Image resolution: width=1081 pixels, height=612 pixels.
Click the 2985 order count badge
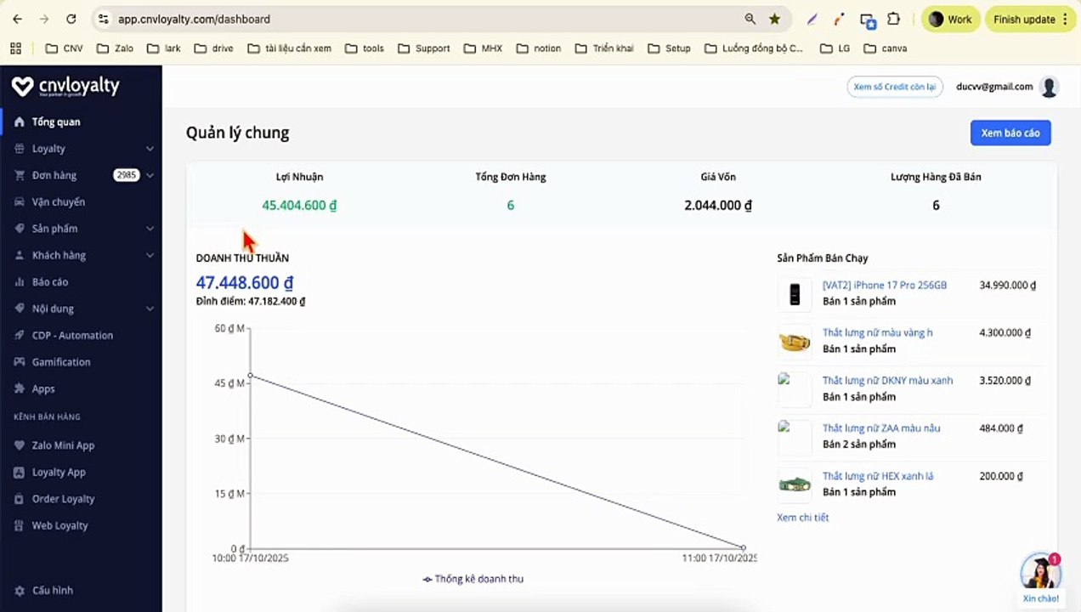(x=126, y=175)
